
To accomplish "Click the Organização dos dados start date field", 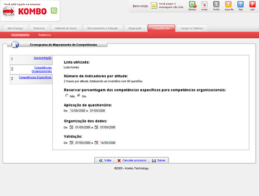I will coord(82,127).
